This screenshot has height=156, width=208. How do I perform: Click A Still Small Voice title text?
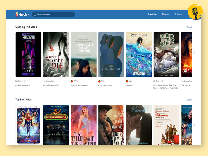[105, 86]
